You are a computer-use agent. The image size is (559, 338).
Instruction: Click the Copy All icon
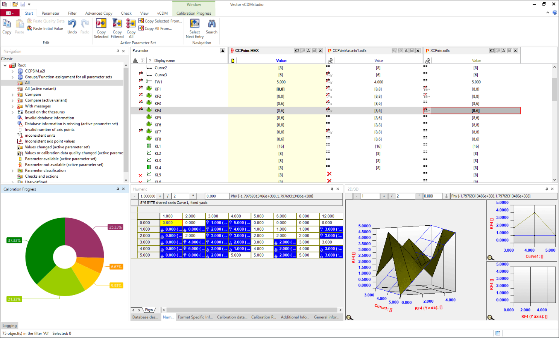coord(131,24)
